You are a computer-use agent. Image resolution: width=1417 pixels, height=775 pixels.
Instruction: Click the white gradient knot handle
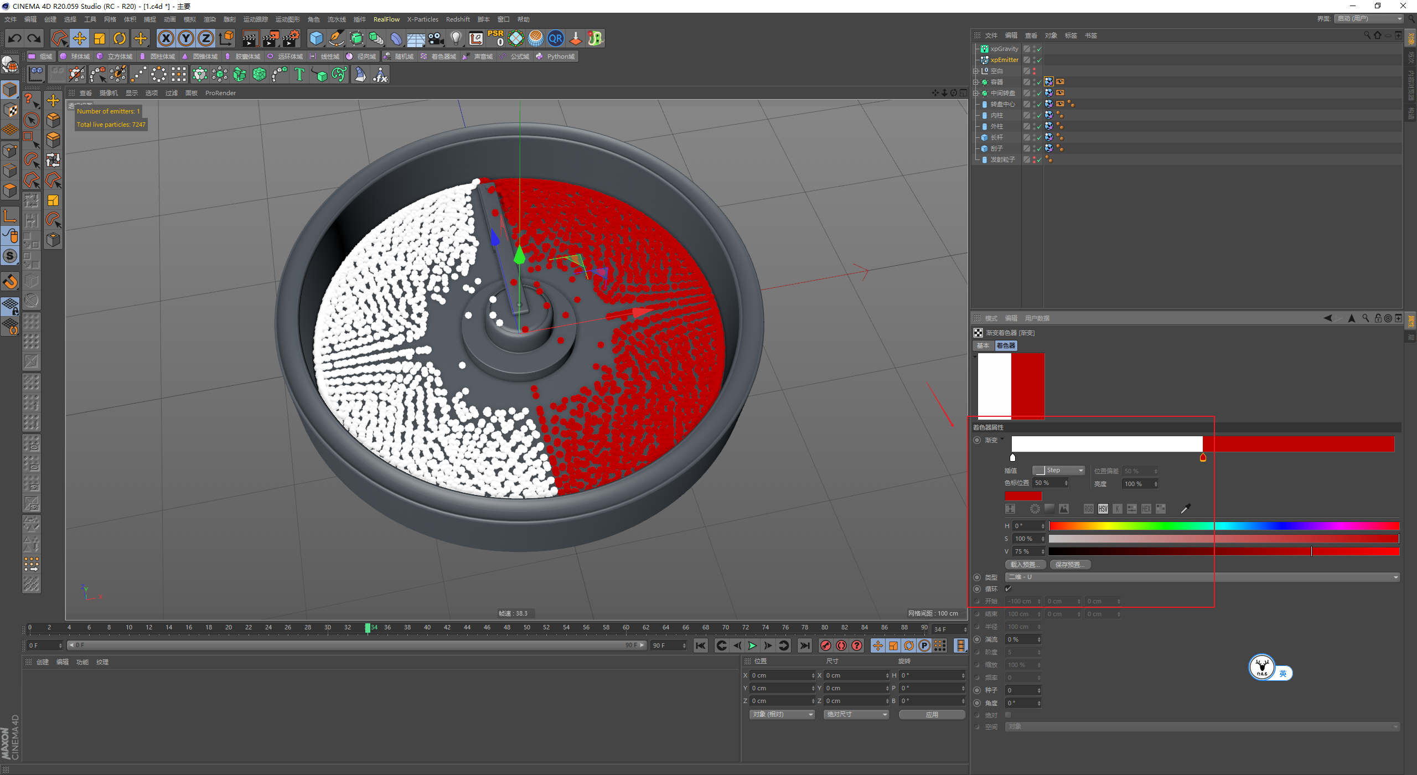point(1012,457)
